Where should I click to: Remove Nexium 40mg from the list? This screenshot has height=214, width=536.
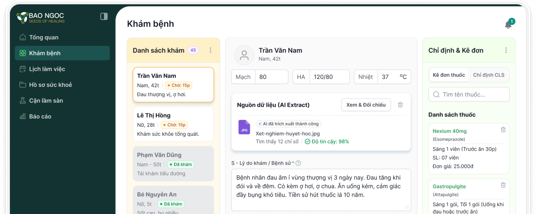click(x=503, y=130)
